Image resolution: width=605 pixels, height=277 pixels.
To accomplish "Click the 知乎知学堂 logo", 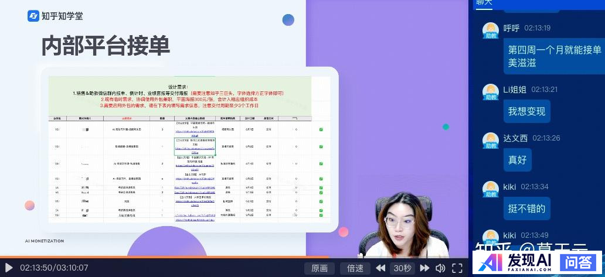I will pos(55,16).
